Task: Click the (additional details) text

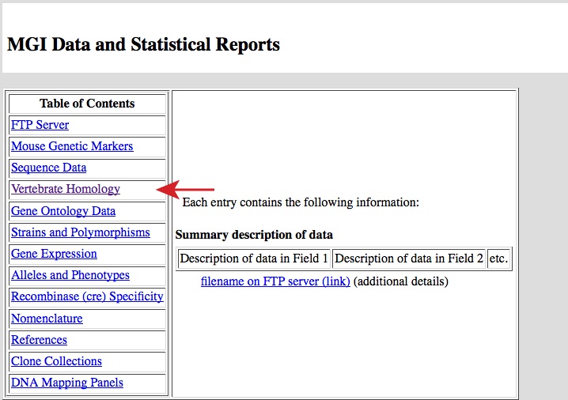Action: [400, 281]
